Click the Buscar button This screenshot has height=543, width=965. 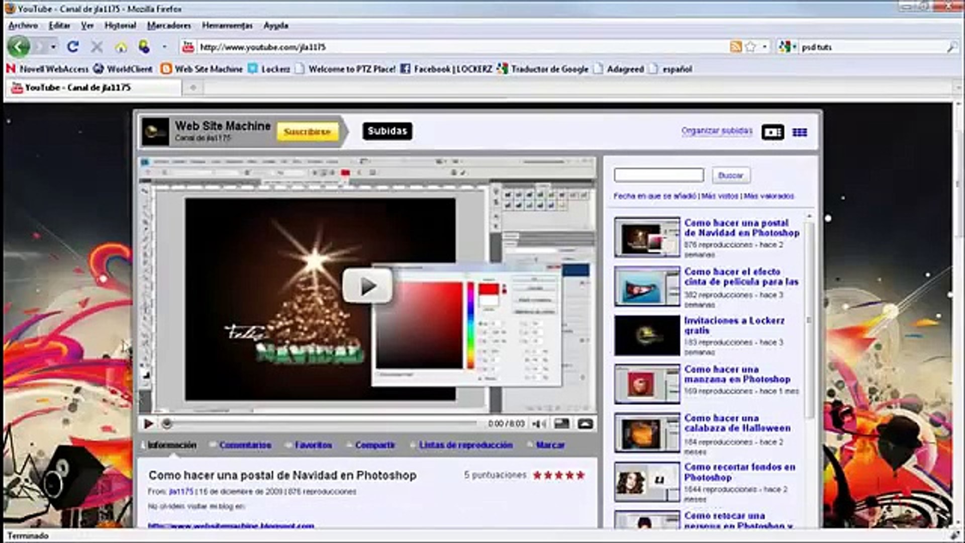tap(730, 175)
